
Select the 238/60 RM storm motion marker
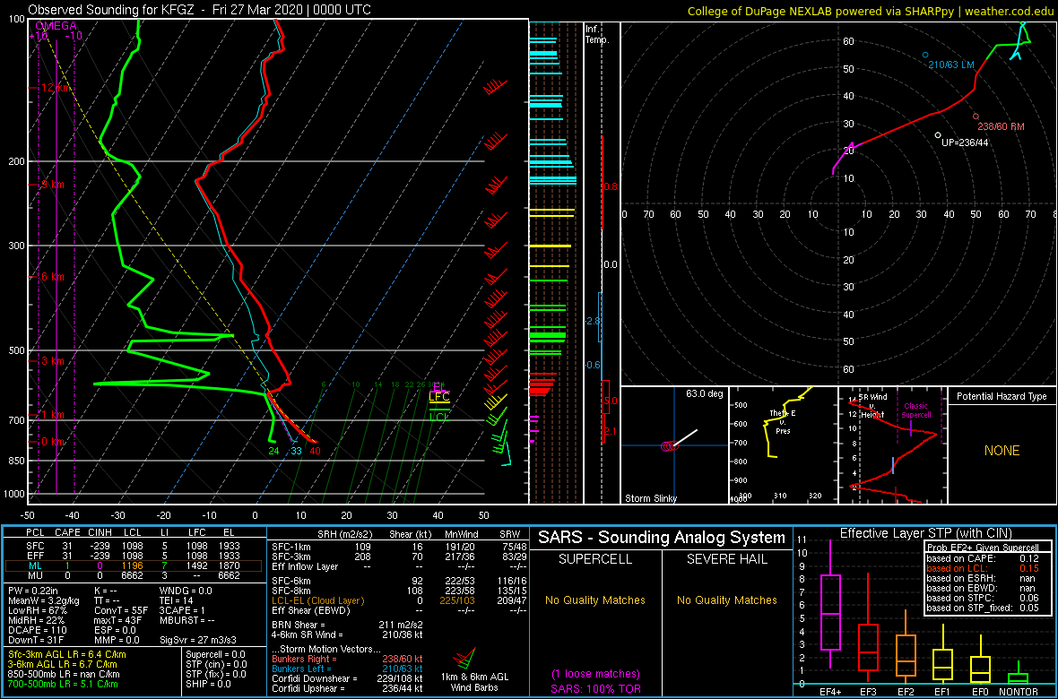975,116
